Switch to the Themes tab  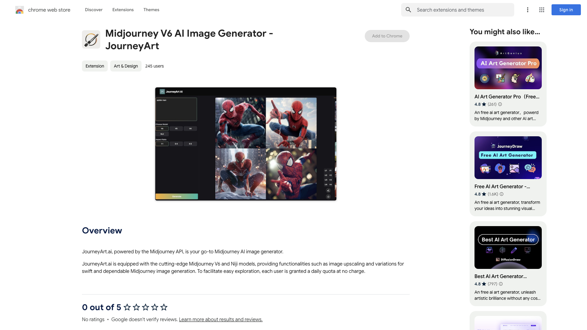click(x=151, y=10)
